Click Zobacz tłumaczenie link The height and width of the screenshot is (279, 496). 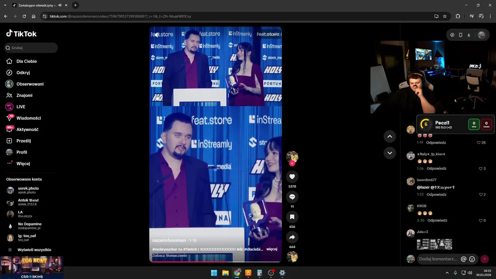pyautogui.click(x=170, y=256)
